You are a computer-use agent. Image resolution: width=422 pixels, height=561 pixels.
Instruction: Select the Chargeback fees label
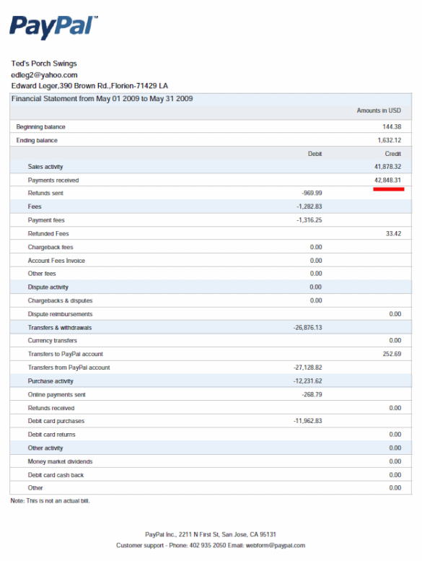50,247
